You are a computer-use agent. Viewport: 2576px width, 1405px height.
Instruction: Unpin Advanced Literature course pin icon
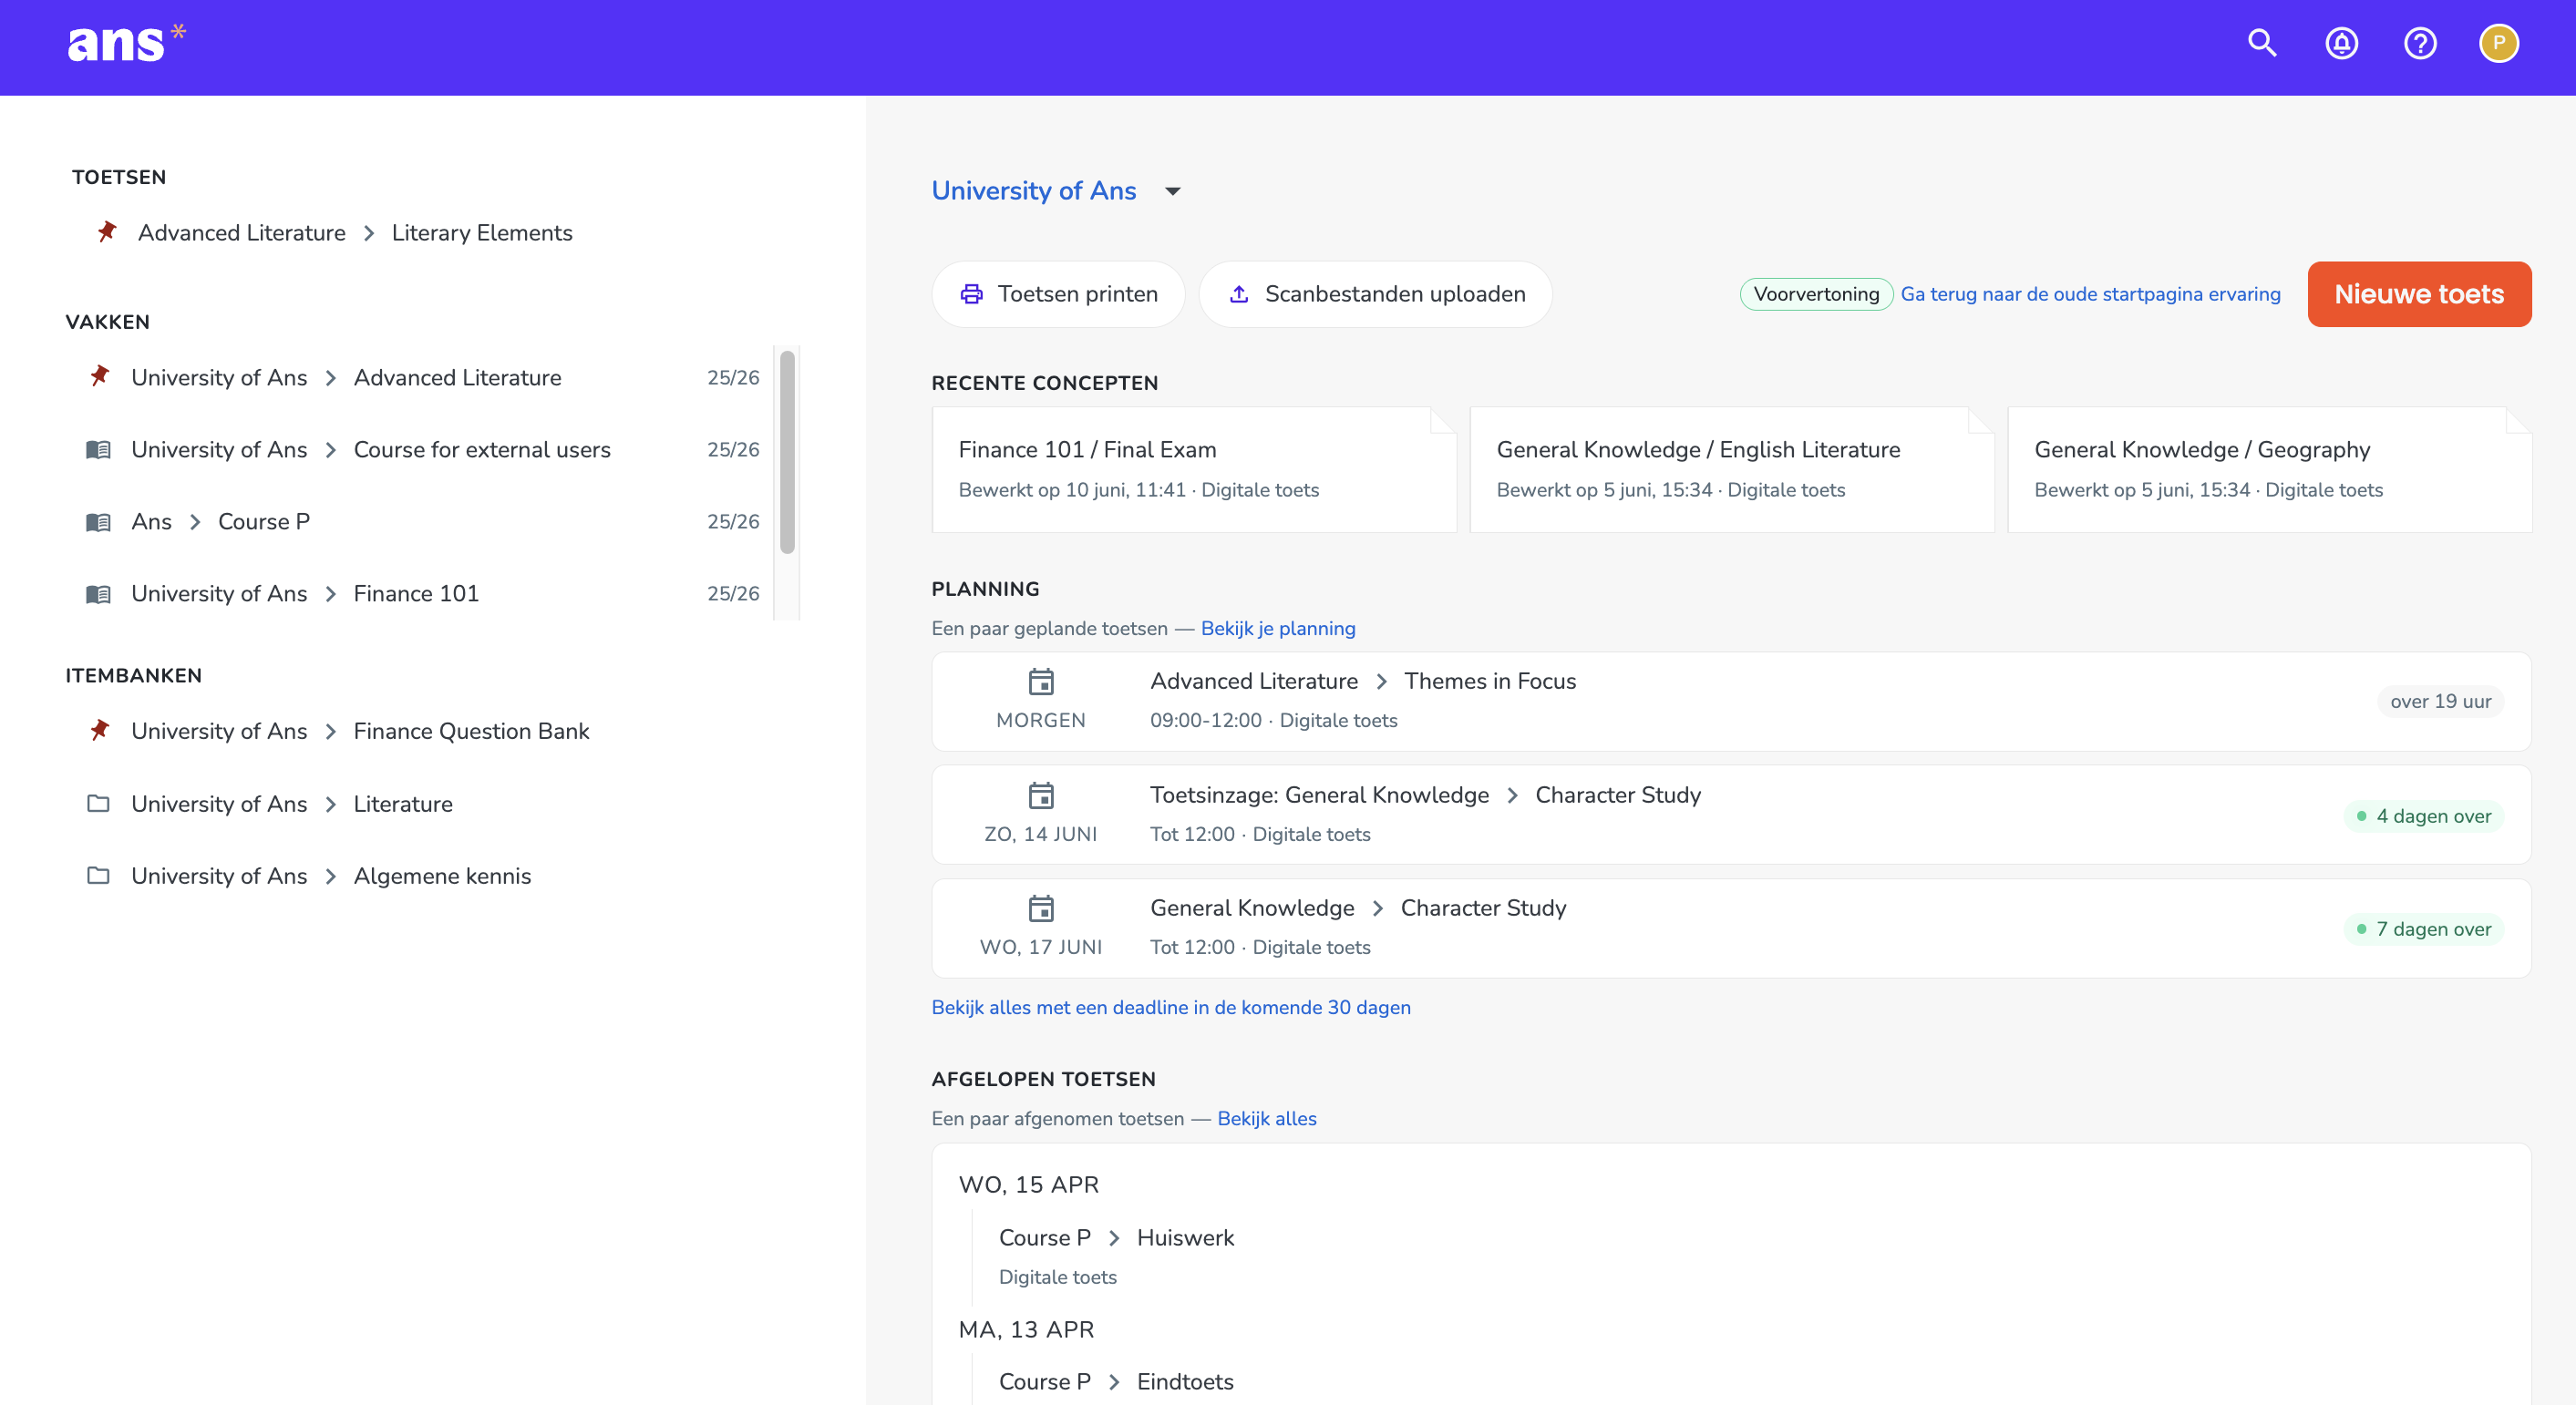coord(99,376)
